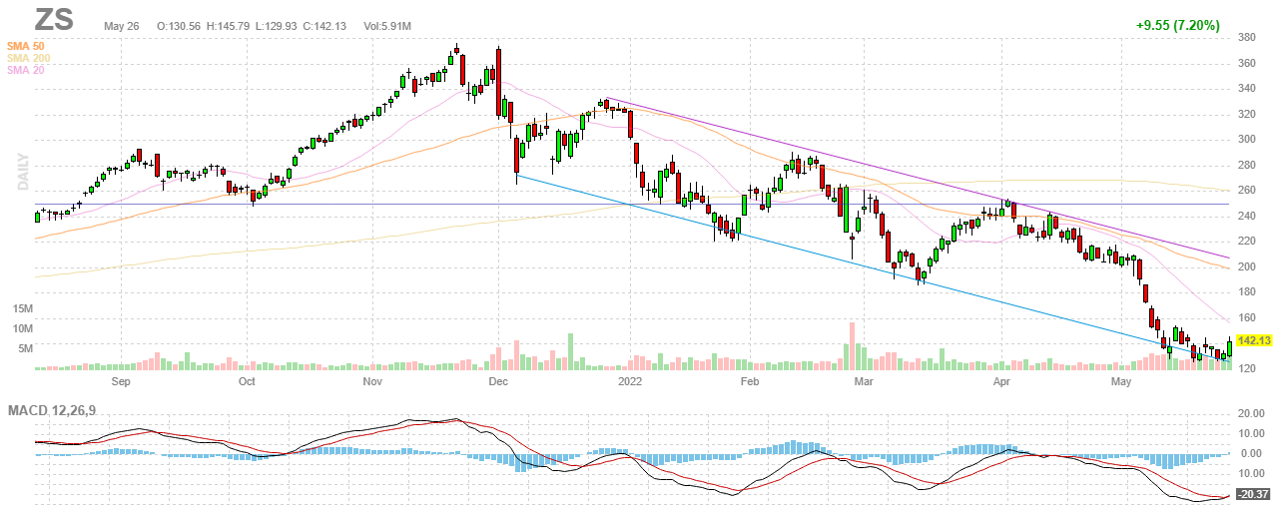Click the ZS ticker symbol

tap(57, 21)
